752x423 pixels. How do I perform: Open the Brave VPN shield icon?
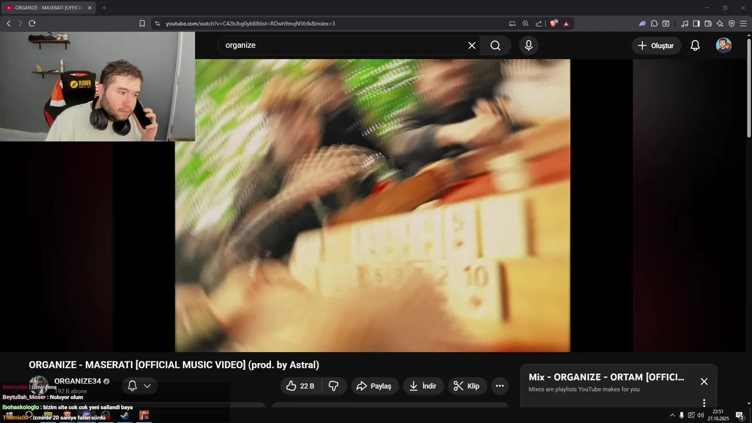(731, 23)
